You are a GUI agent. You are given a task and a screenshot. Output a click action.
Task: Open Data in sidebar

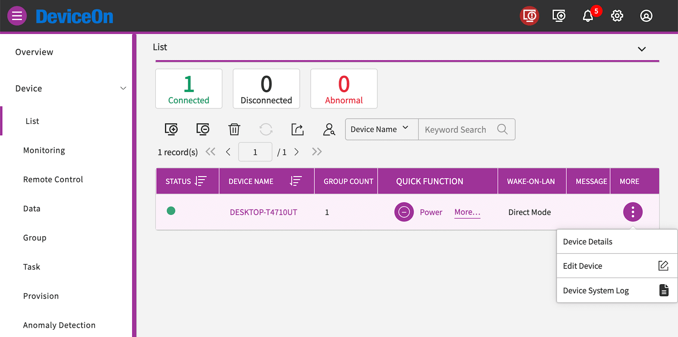pos(32,208)
